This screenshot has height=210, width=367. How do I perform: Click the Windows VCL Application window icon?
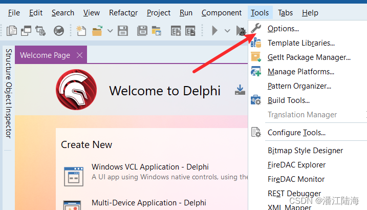click(74, 177)
